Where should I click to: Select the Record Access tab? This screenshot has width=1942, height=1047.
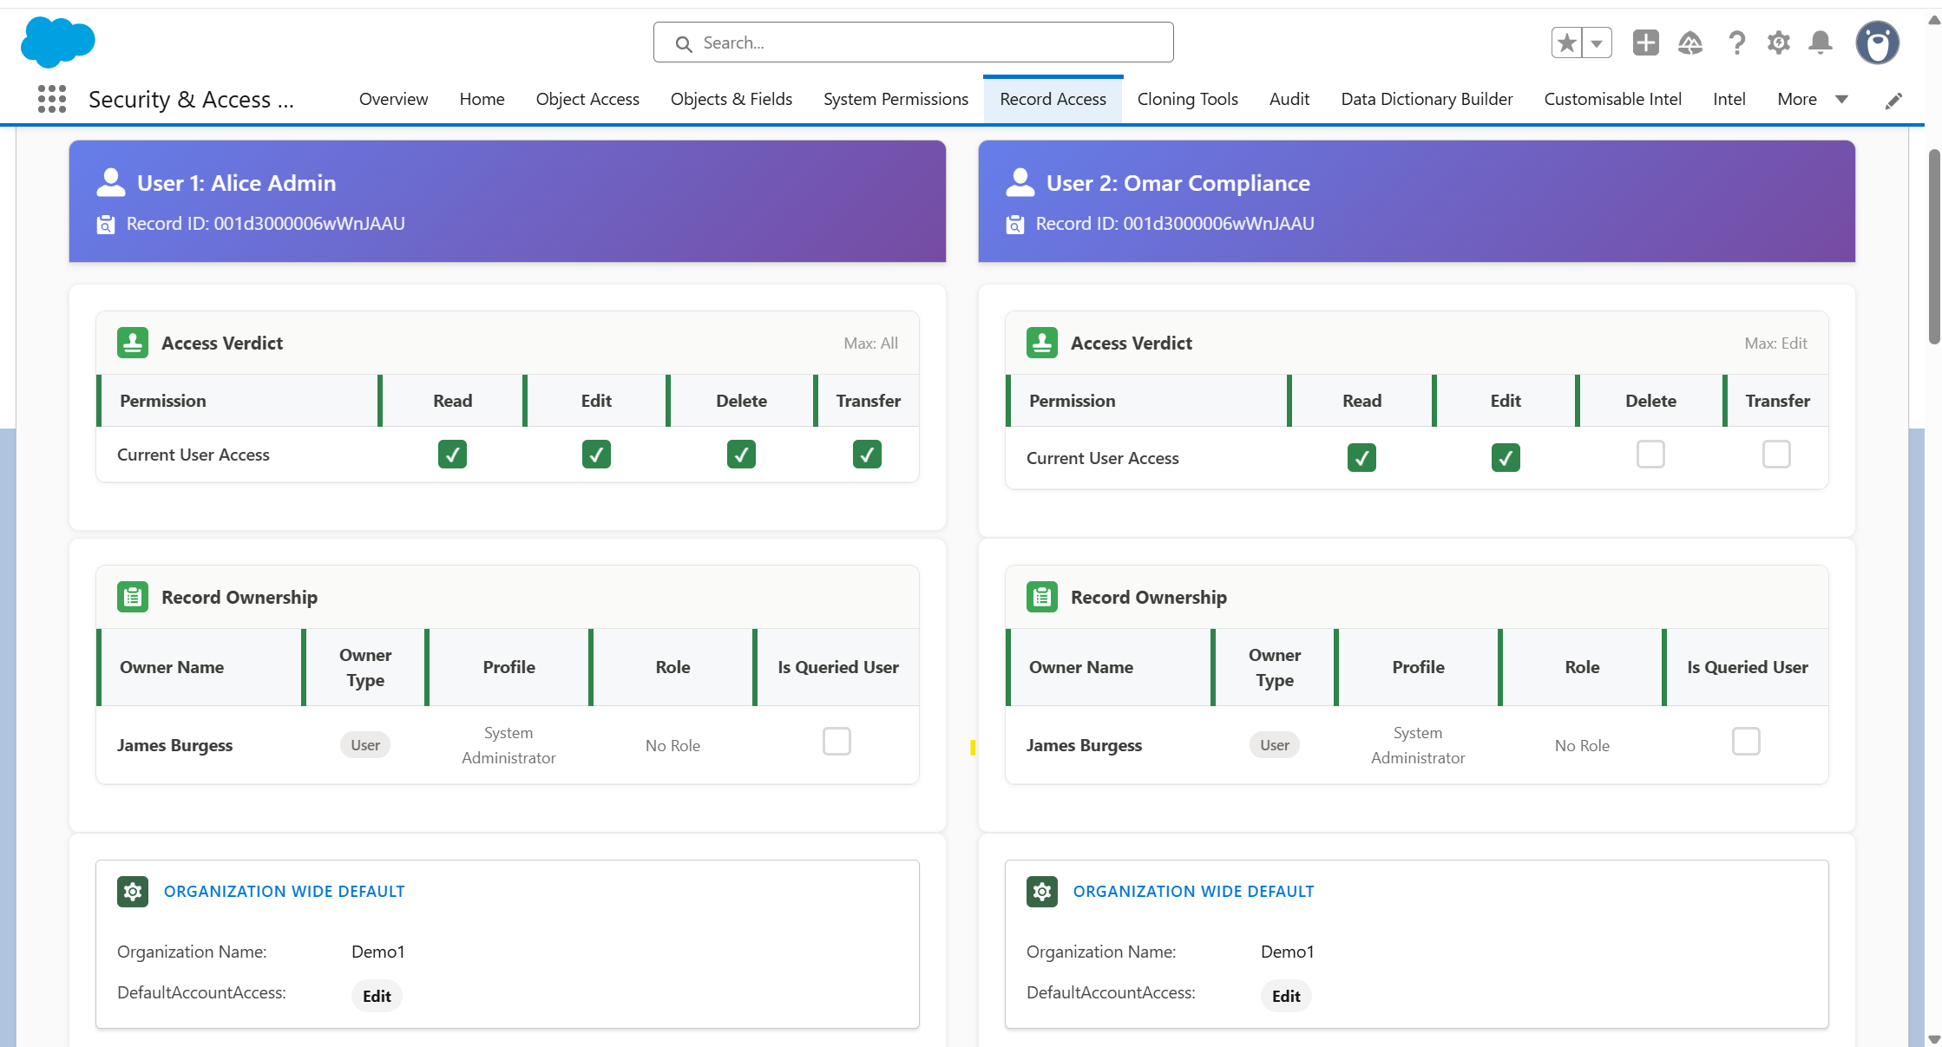pyautogui.click(x=1053, y=99)
